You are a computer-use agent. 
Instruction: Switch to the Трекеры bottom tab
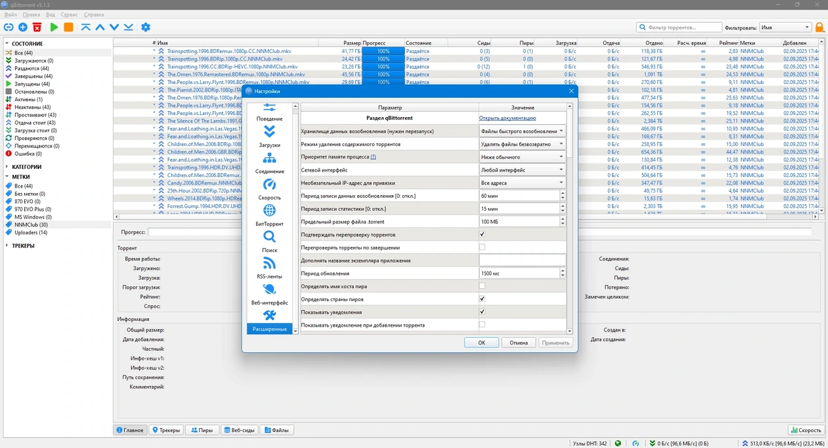(x=166, y=430)
